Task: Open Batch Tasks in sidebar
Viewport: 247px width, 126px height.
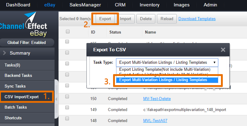Action: tap(27, 107)
